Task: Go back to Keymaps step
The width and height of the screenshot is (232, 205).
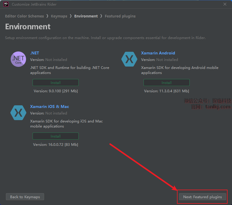Action: click(x=25, y=197)
